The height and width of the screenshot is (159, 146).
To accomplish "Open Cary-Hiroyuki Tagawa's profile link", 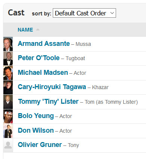I will coord(52,87).
